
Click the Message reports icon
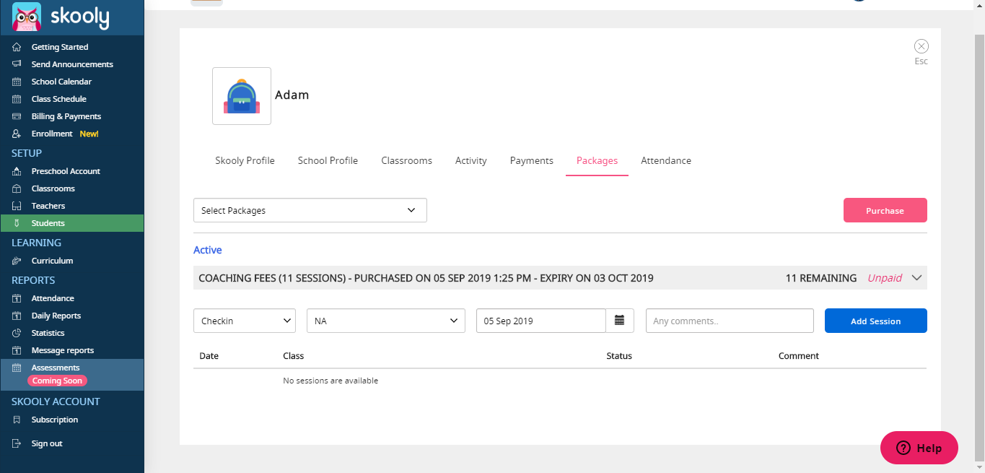point(17,350)
